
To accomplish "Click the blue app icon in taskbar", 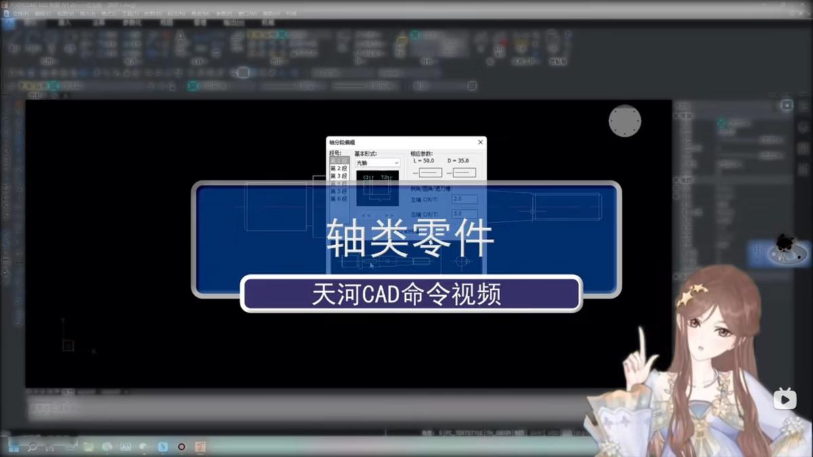I will point(163,447).
